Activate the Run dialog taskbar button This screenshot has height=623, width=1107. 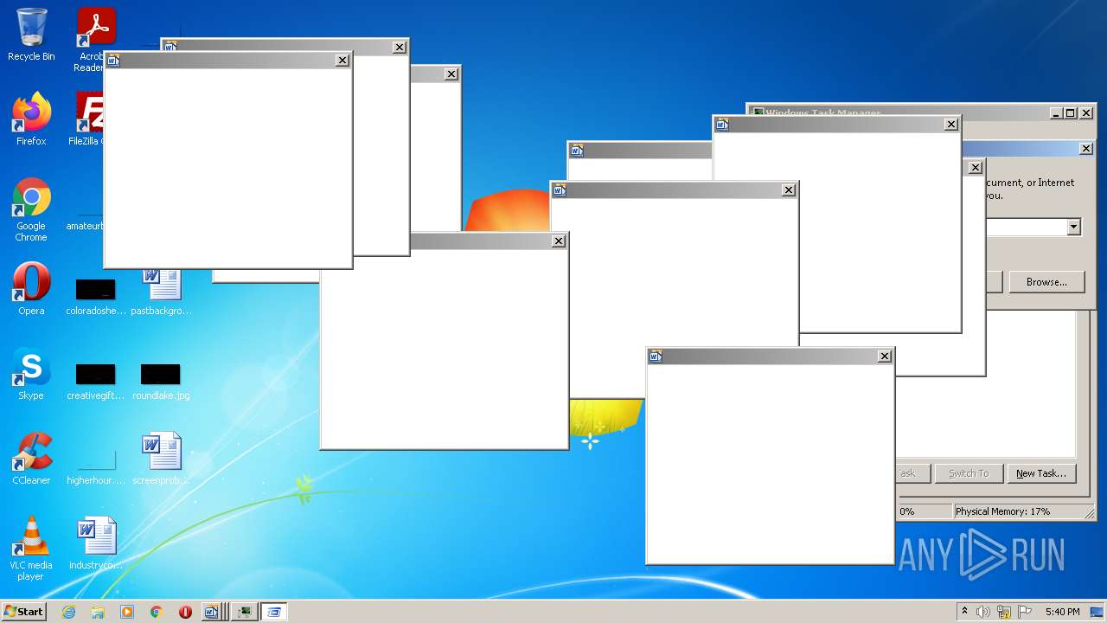click(x=274, y=612)
